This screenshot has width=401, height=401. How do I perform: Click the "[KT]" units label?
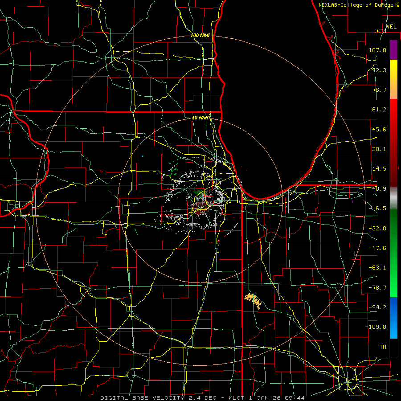(x=380, y=31)
